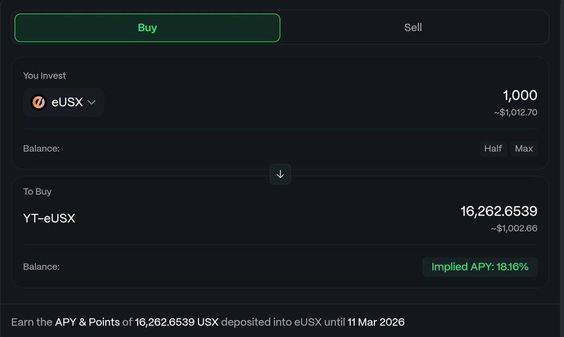Click the ~$1,012.70 invest dollar value
The width and height of the screenshot is (564, 337).
[x=515, y=113]
